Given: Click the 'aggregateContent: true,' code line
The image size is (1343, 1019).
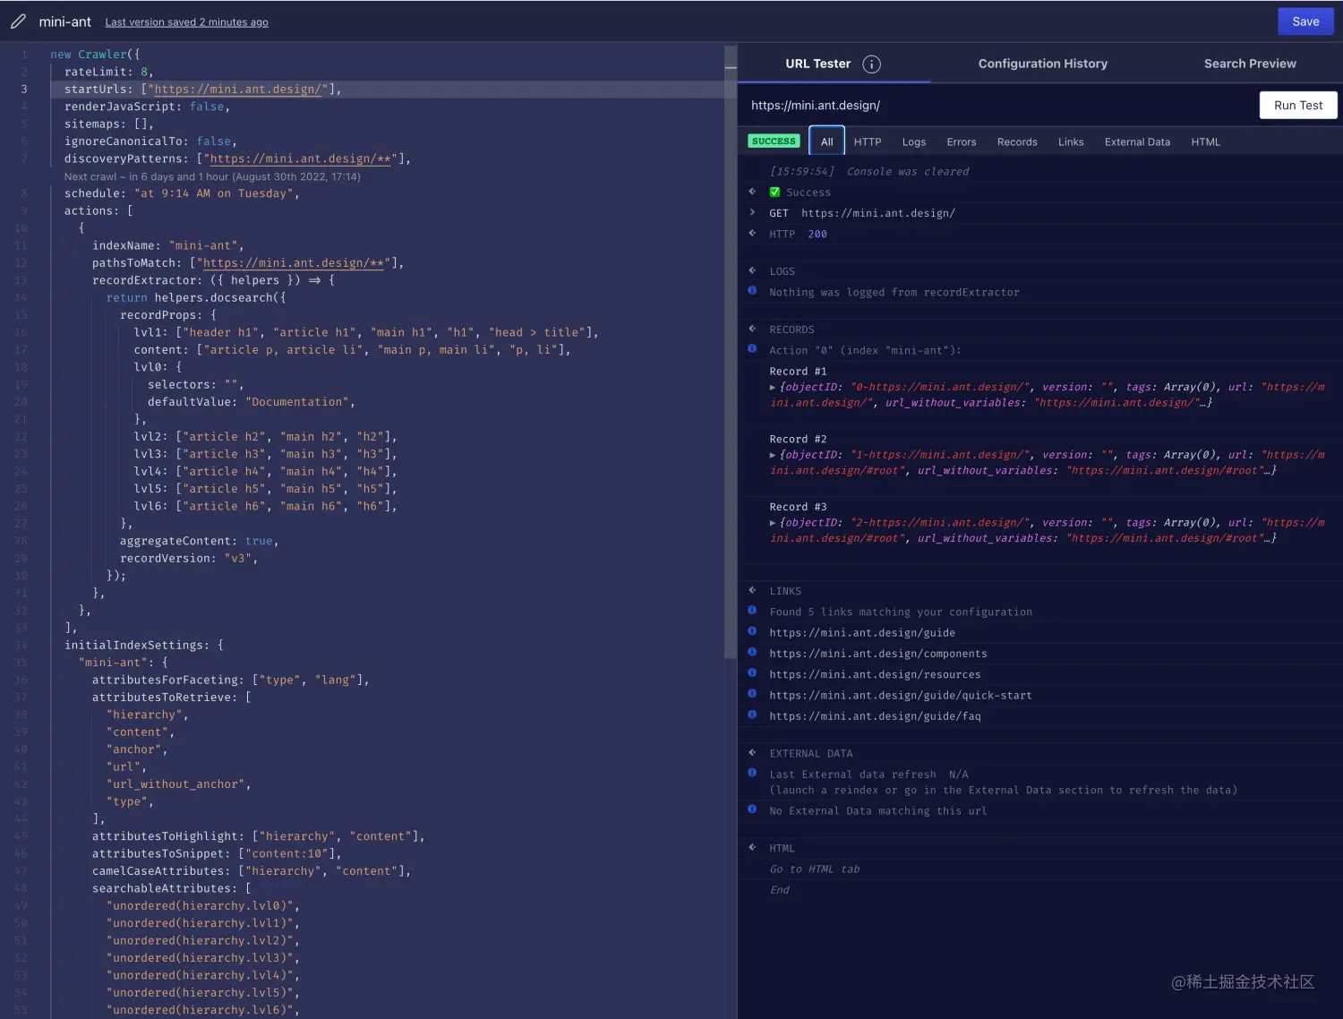Looking at the screenshot, I should coord(200,541).
